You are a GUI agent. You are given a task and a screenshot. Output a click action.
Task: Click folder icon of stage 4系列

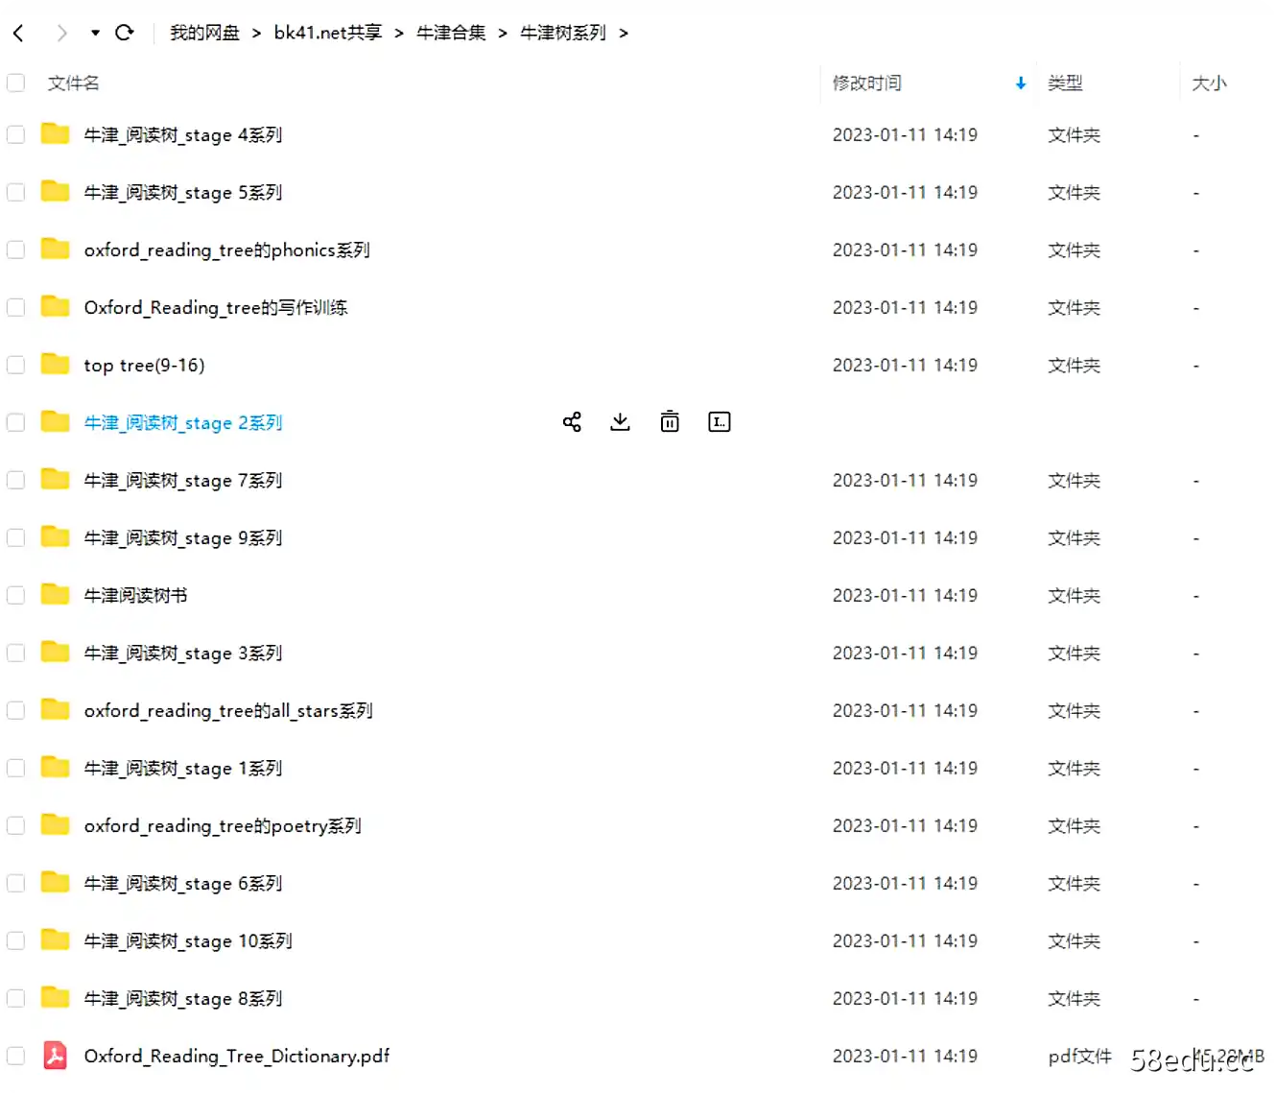coord(56,133)
